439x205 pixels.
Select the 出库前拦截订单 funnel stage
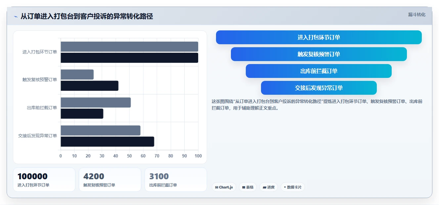coord(319,71)
